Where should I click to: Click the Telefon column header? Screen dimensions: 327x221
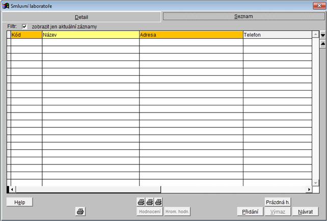tap(277, 35)
